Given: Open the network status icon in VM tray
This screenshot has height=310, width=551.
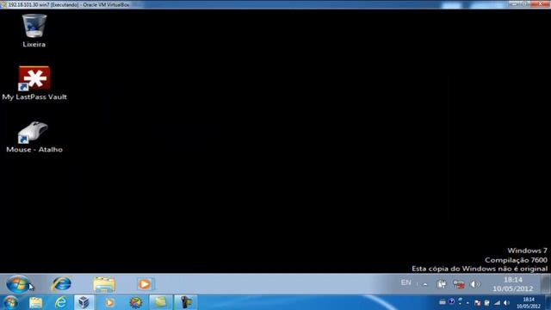Looking at the screenshot, I should [x=459, y=284].
